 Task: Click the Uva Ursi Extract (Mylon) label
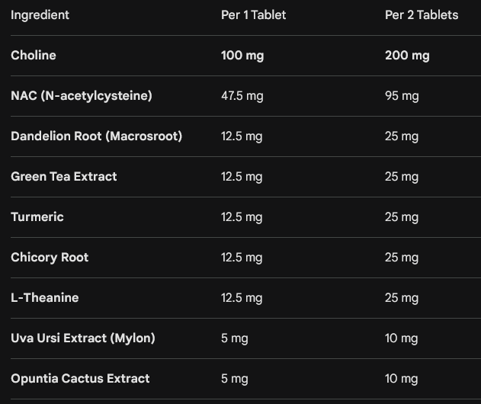pyautogui.click(x=83, y=338)
